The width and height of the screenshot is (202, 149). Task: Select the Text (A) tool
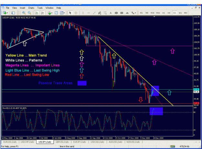coord(111,13)
